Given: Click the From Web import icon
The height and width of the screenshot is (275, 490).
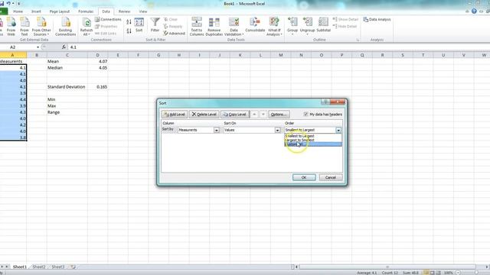Looking at the screenshot, I should pyautogui.click(x=11, y=26).
